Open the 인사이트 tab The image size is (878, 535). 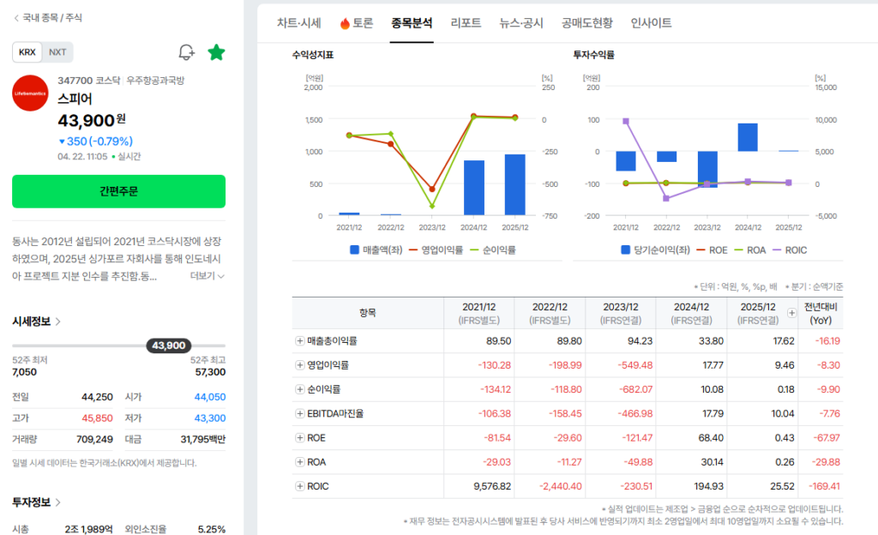click(x=651, y=23)
